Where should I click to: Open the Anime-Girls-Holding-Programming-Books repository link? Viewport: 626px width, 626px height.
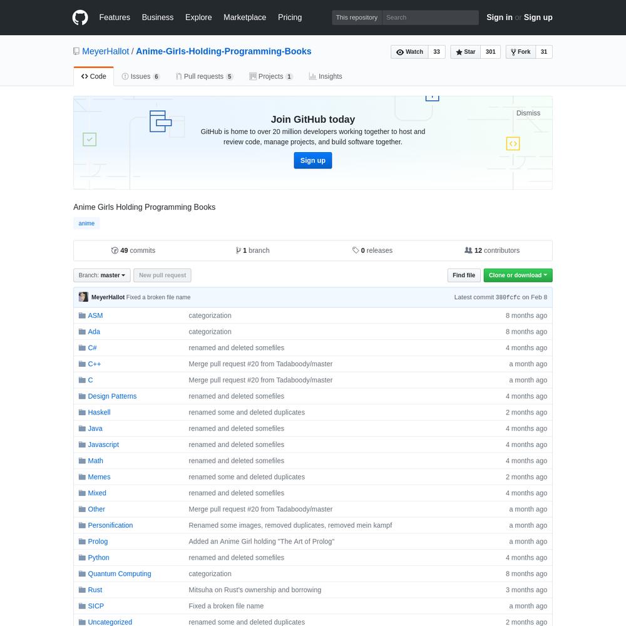coord(223,51)
